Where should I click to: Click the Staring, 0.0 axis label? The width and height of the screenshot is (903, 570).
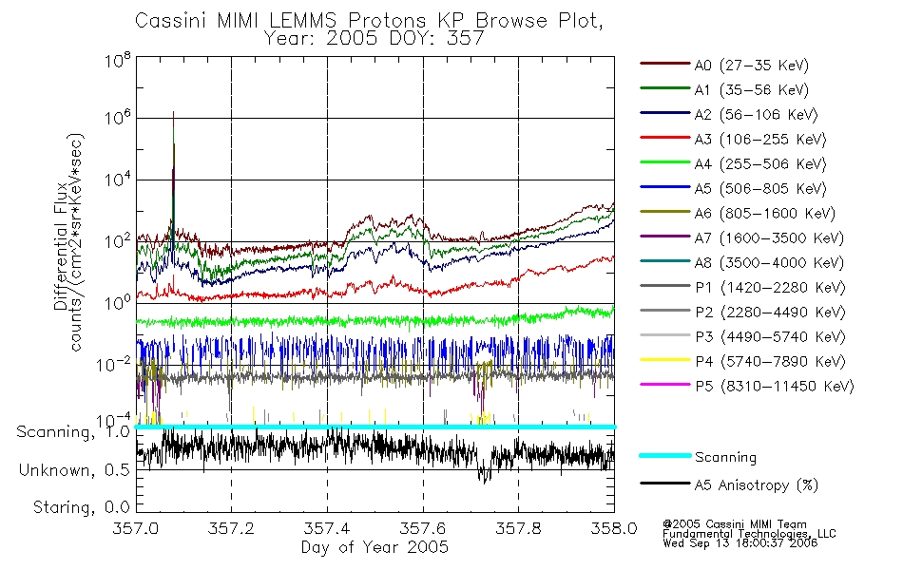coord(82,508)
